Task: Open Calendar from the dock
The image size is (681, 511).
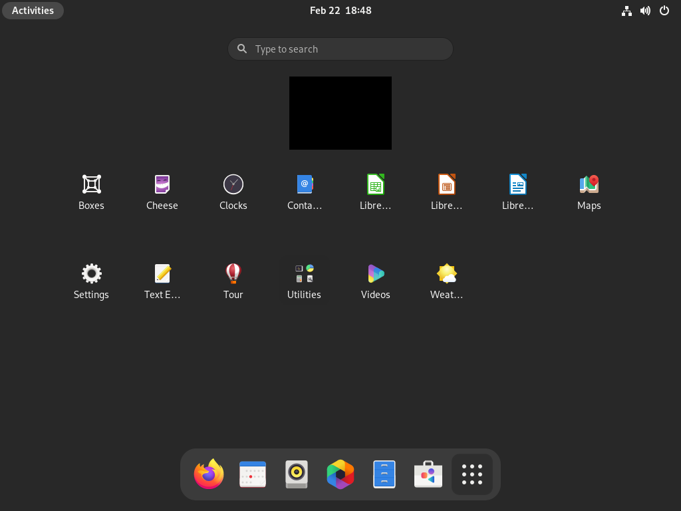Action: click(x=253, y=474)
